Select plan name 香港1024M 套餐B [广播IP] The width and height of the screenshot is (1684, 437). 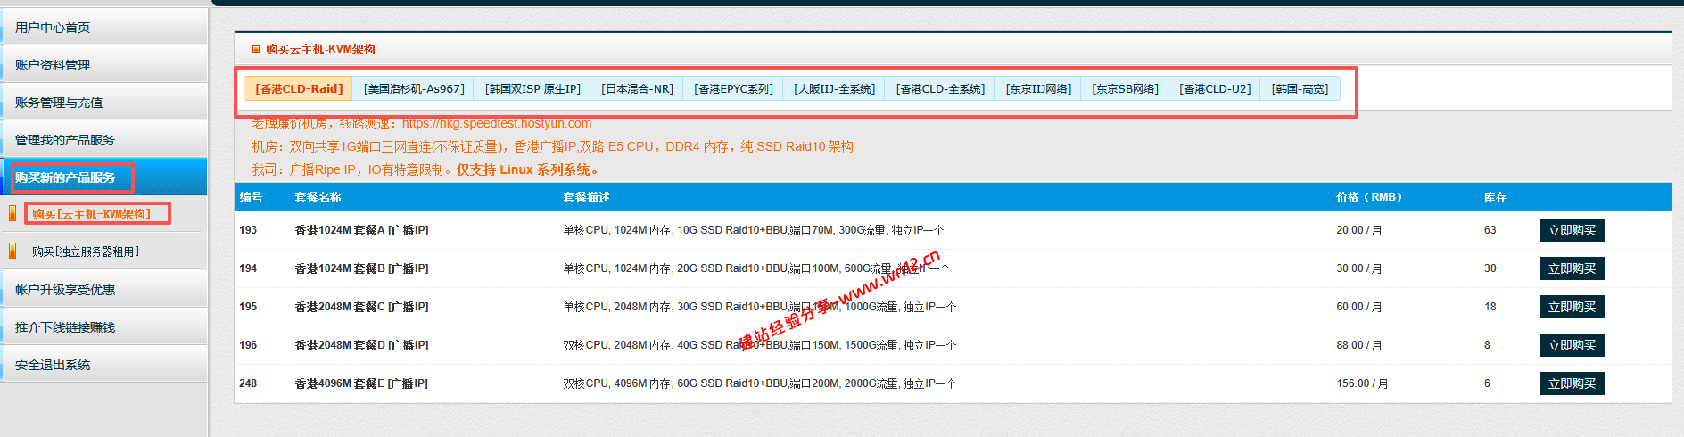point(361,268)
